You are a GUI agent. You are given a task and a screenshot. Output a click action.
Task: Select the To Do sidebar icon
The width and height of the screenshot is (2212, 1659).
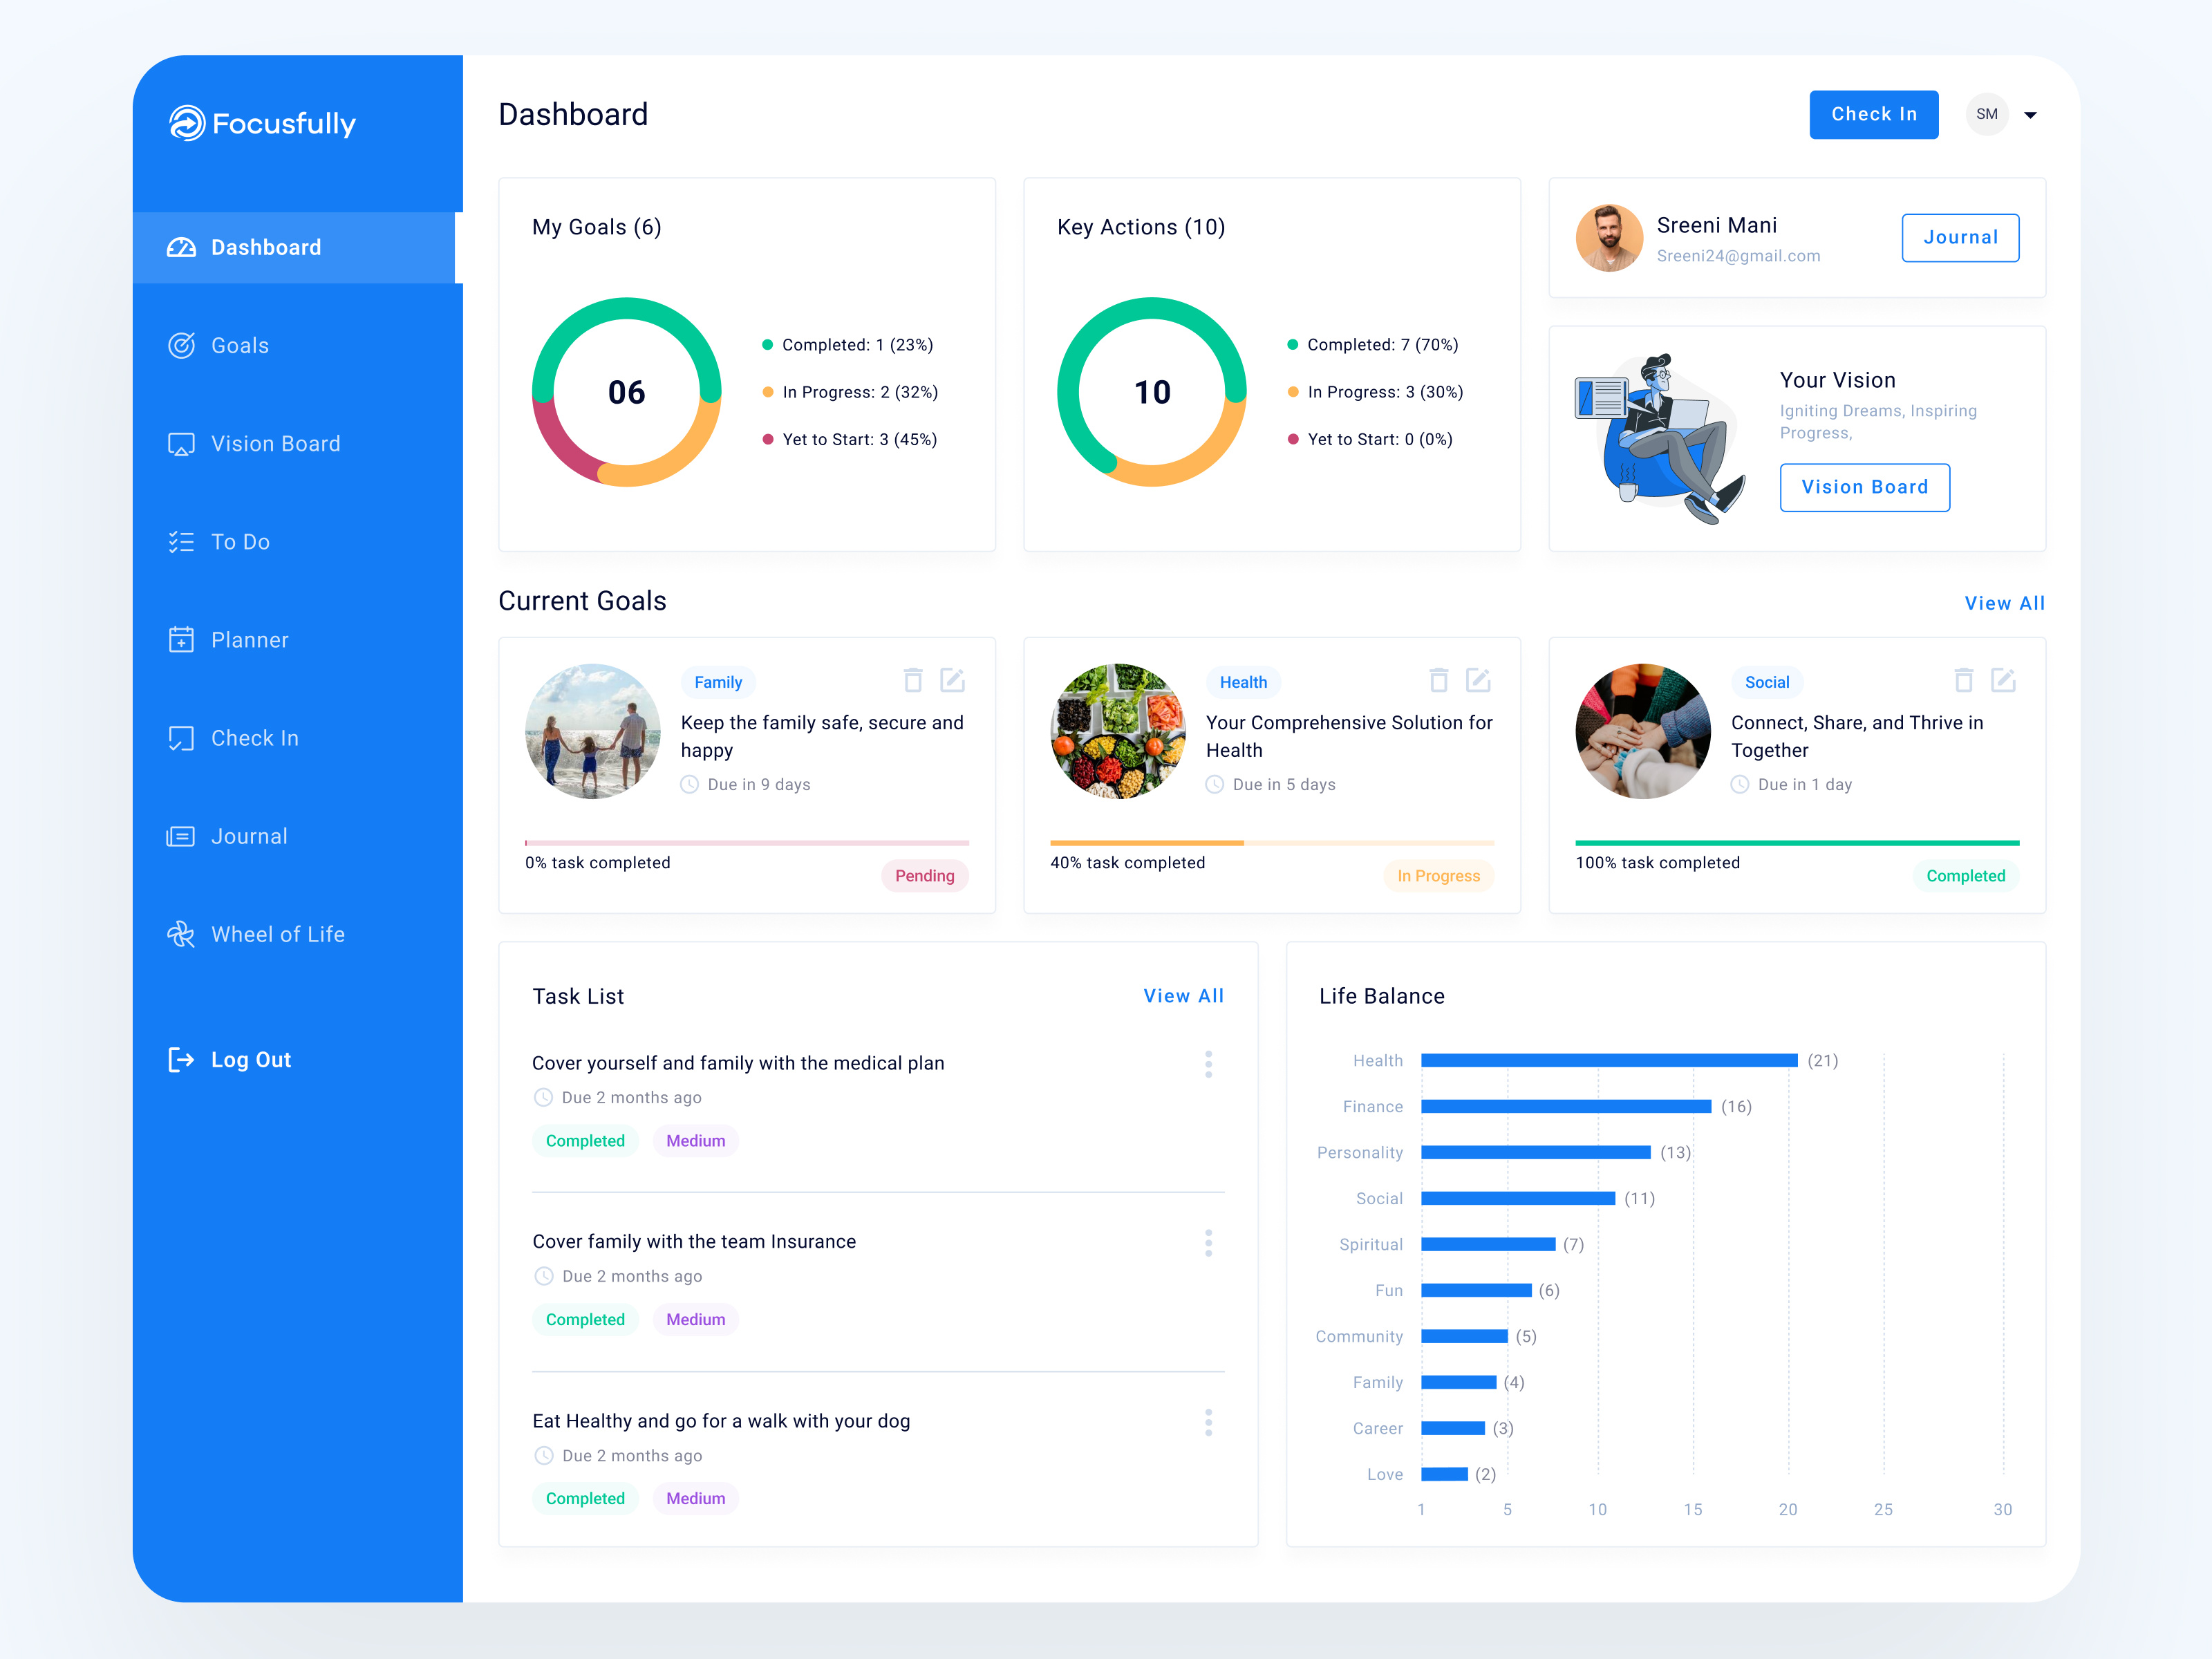181,542
